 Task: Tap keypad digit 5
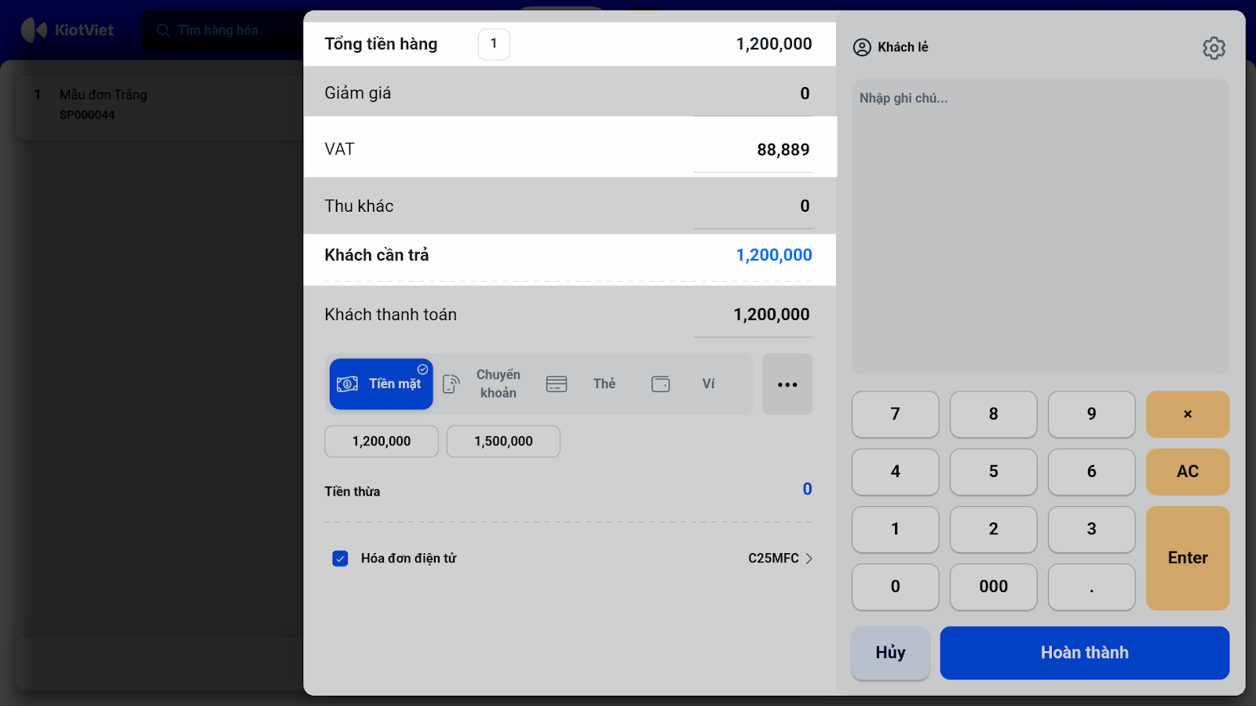994,471
